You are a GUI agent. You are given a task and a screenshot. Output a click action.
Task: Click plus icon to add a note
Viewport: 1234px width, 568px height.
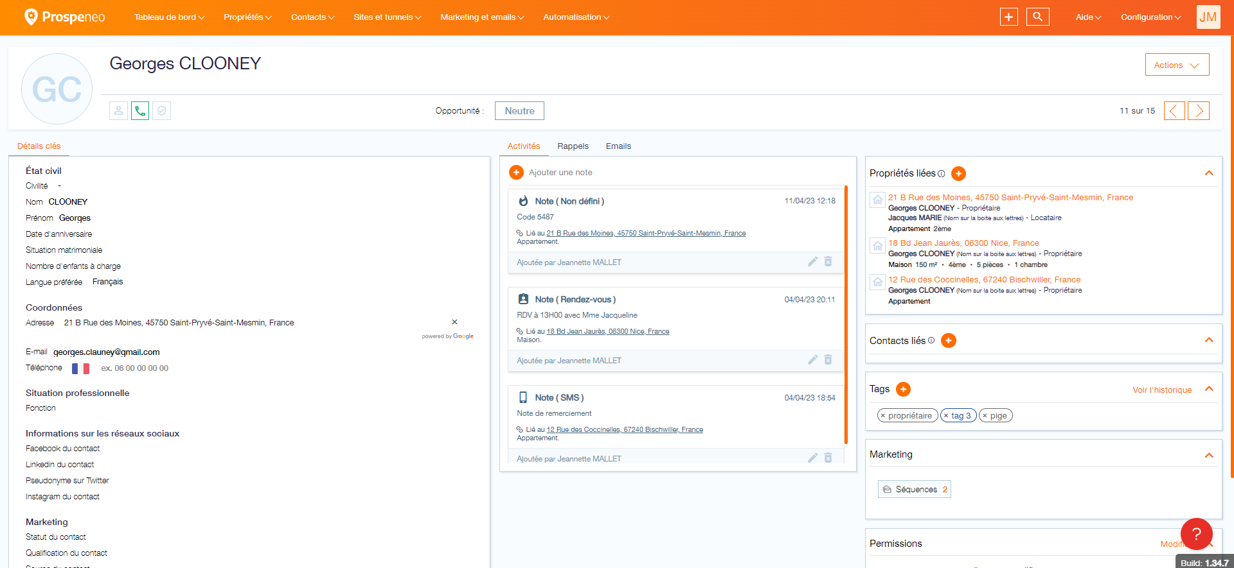[516, 172]
